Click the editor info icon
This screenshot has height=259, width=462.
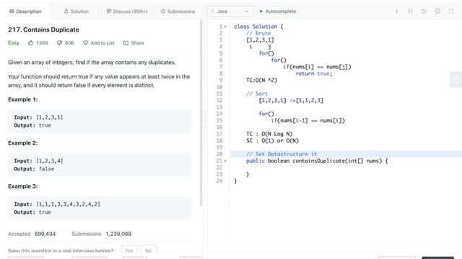pyautogui.click(x=396, y=12)
